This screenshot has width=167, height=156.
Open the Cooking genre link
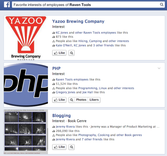click(x=104, y=135)
